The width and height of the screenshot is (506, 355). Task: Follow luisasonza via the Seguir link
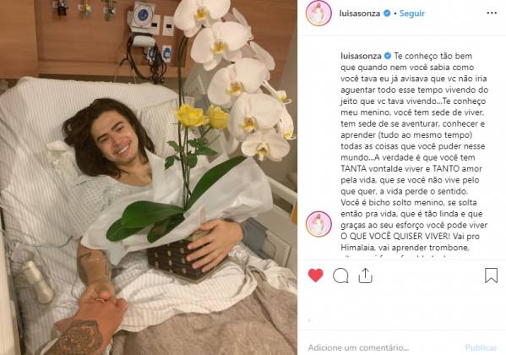(x=412, y=14)
